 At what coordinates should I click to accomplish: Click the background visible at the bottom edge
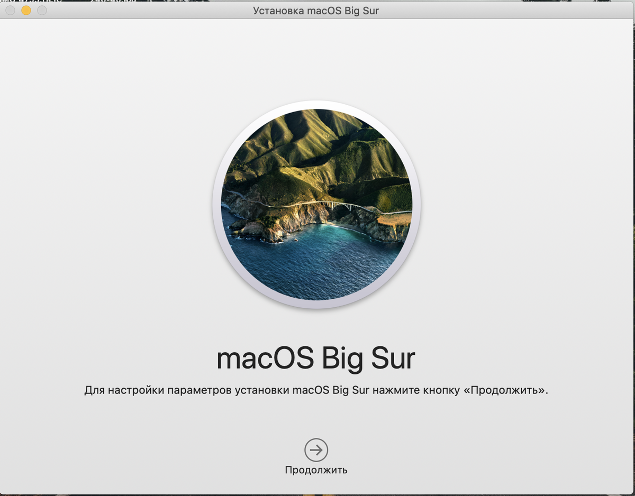(317, 493)
